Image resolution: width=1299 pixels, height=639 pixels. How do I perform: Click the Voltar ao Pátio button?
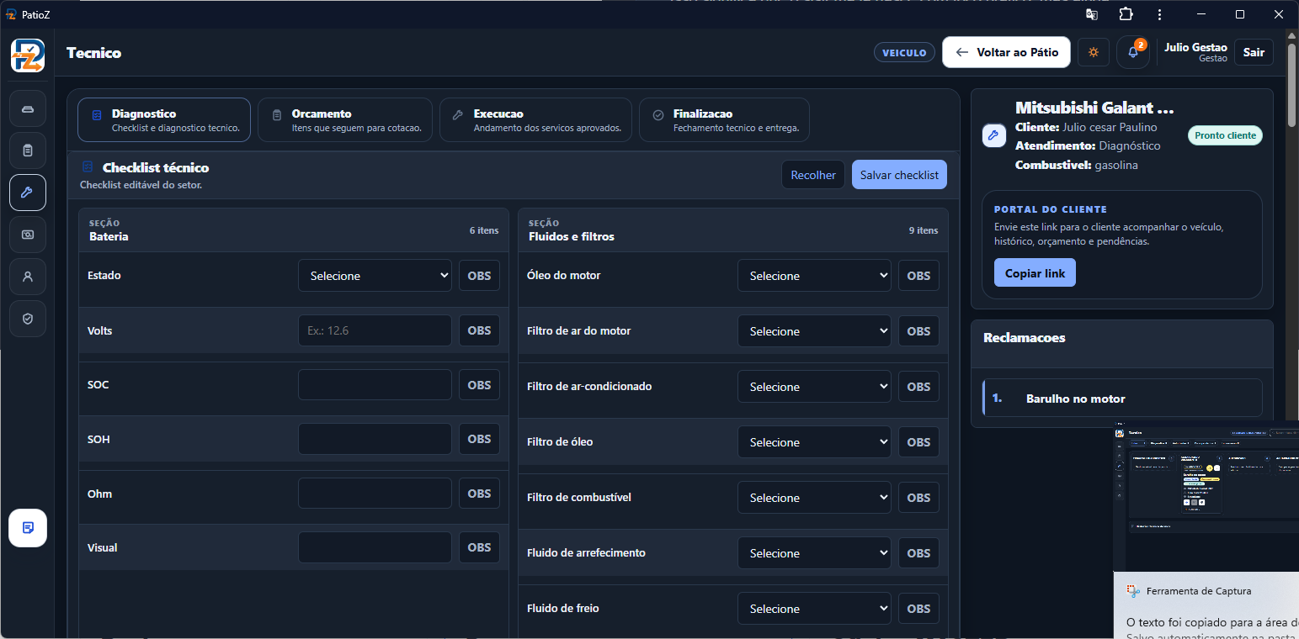coord(1007,52)
